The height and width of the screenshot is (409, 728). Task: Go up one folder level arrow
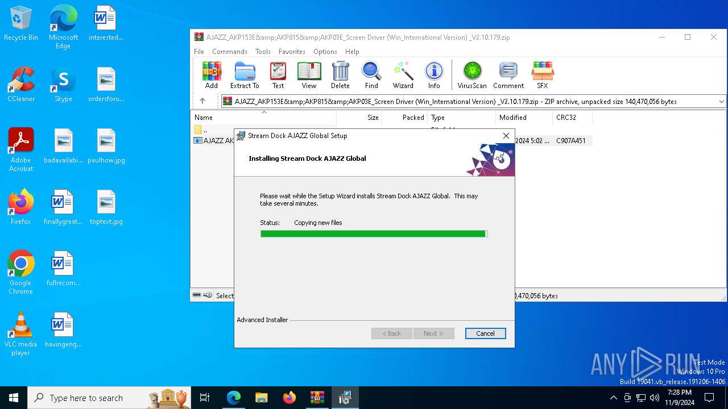point(202,101)
